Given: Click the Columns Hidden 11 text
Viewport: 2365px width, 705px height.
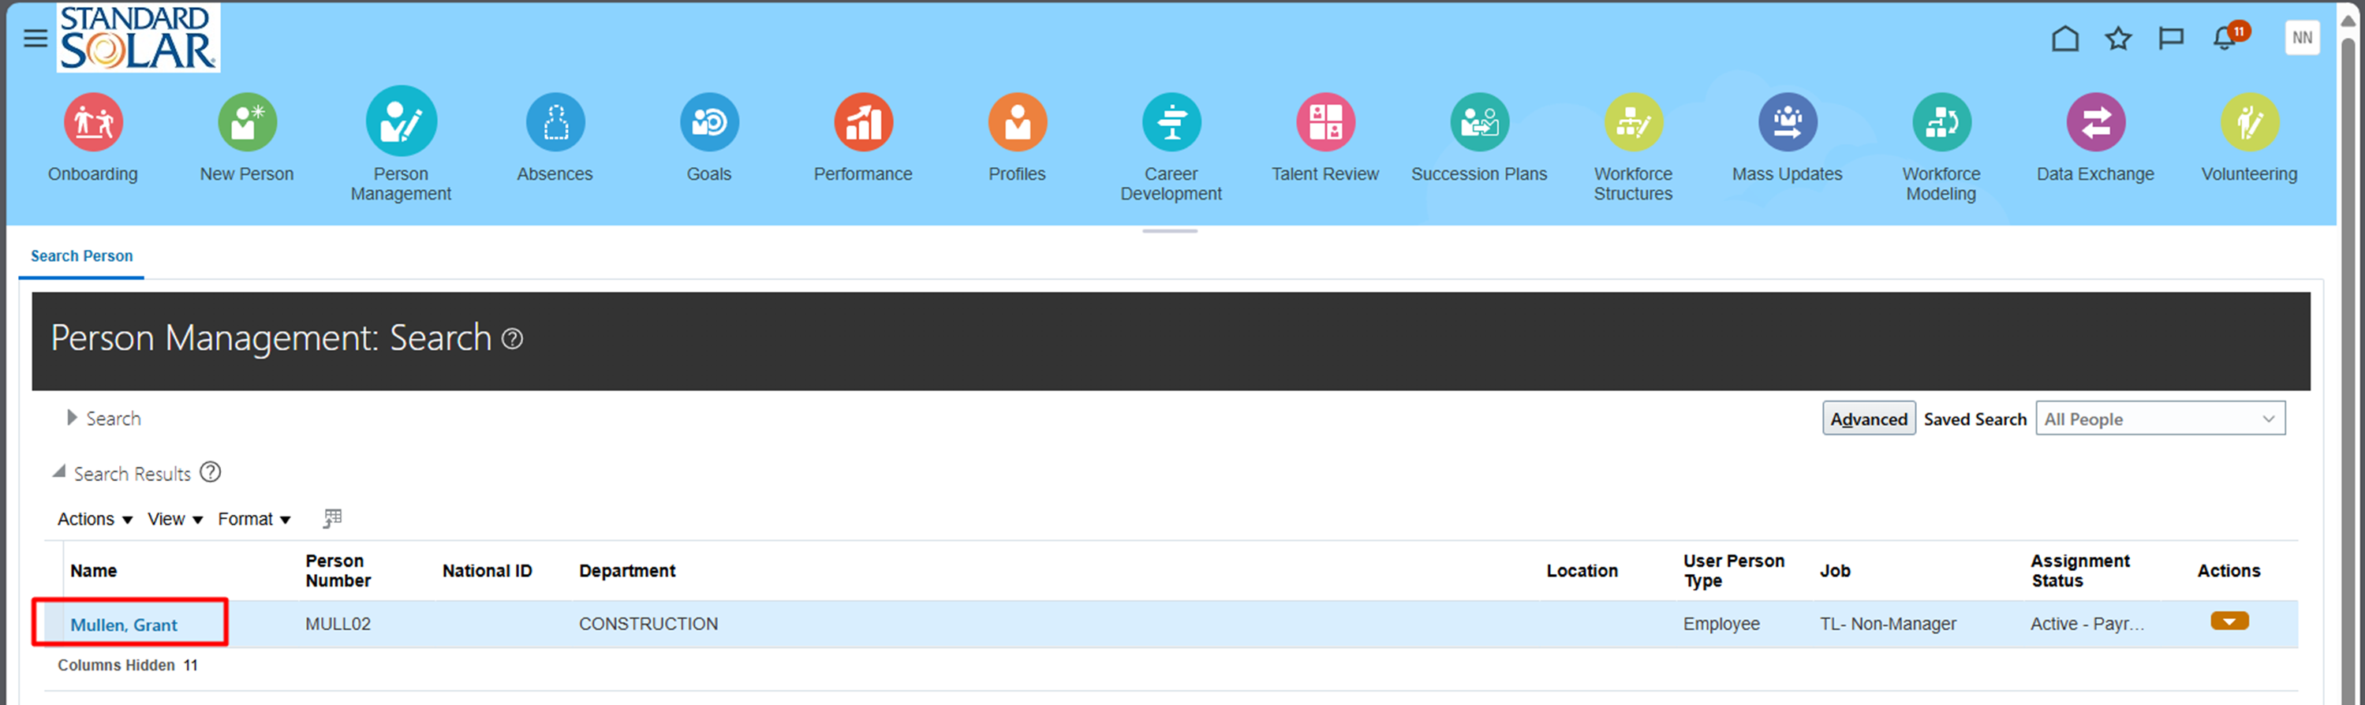Looking at the screenshot, I should pyautogui.click(x=128, y=666).
